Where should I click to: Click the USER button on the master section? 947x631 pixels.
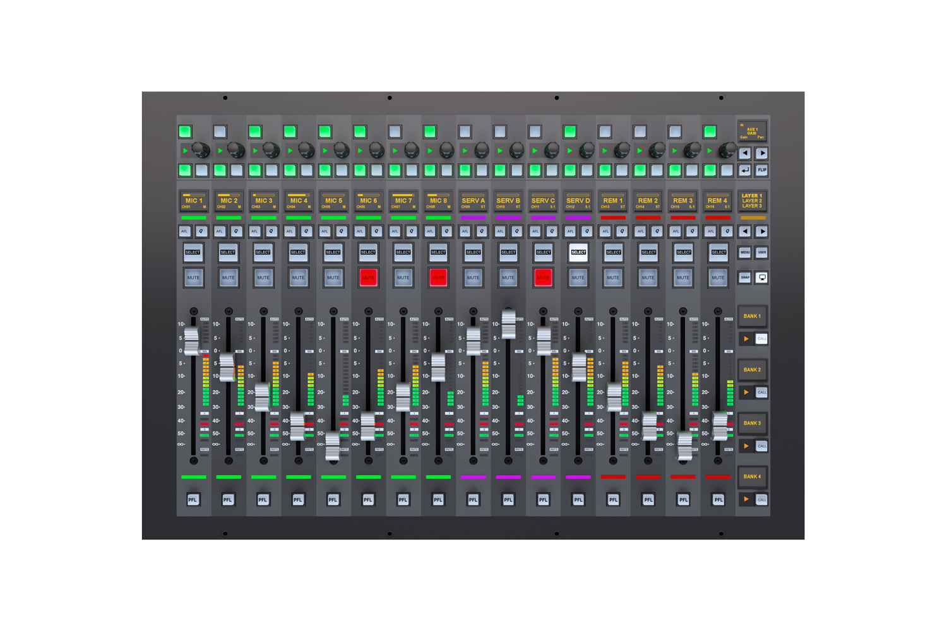762,252
